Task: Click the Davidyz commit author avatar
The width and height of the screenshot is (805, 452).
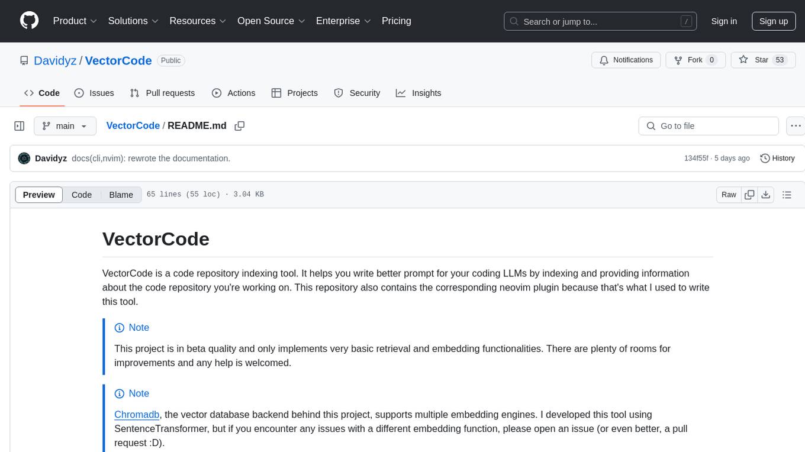Action: tap(24, 158)
